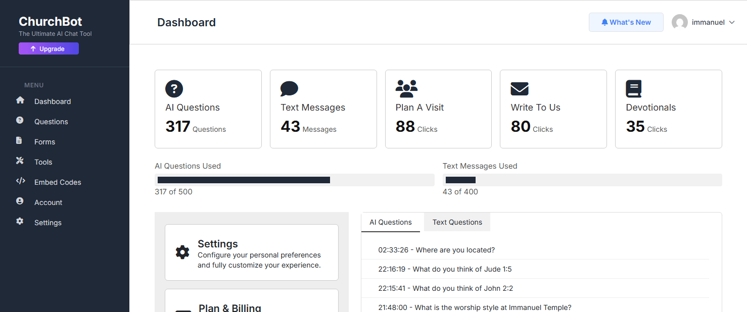
Task: Click the Devotionals book icon on card
Action: click(633, 89)
